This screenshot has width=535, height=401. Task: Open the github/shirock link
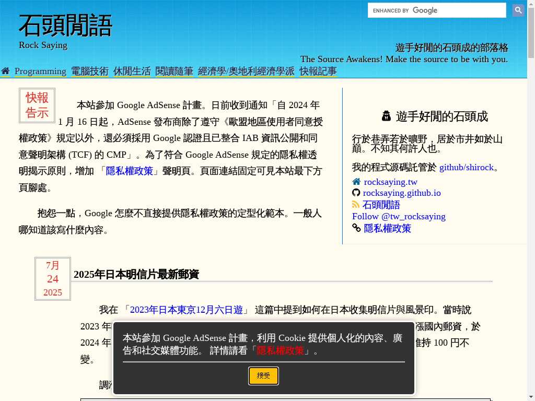466,167
